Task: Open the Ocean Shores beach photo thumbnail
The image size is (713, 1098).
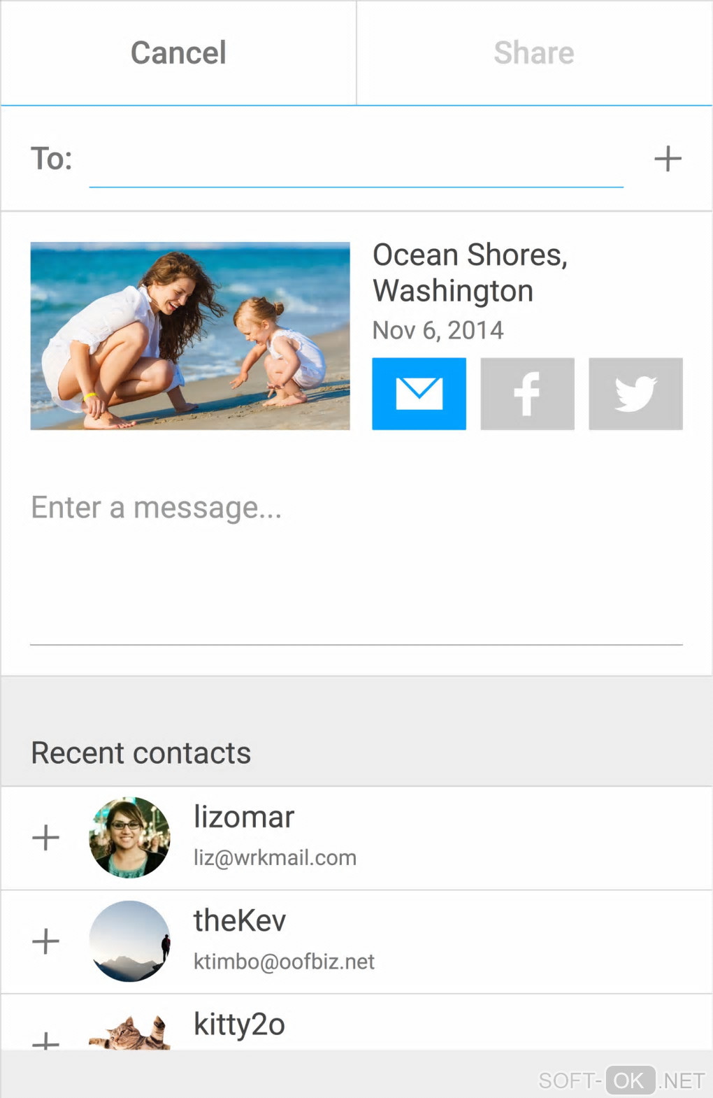Action: pyautogui.click(x=190, y=336)
